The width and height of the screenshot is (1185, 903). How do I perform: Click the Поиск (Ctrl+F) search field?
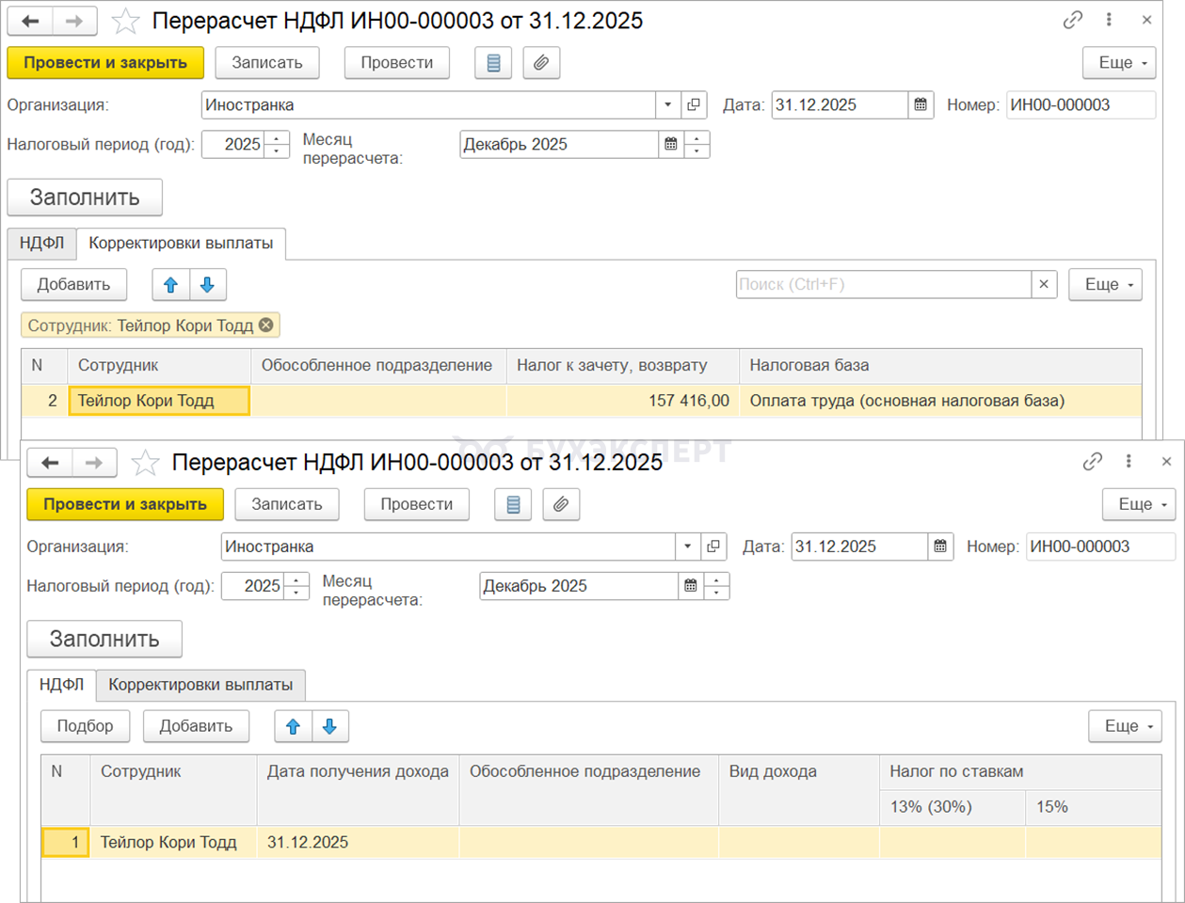tap(882, 284)
